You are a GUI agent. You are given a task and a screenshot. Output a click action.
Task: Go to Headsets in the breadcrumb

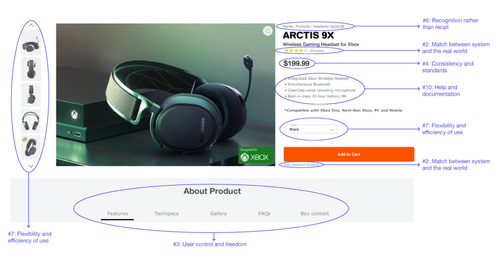click(x=320, y=26)
